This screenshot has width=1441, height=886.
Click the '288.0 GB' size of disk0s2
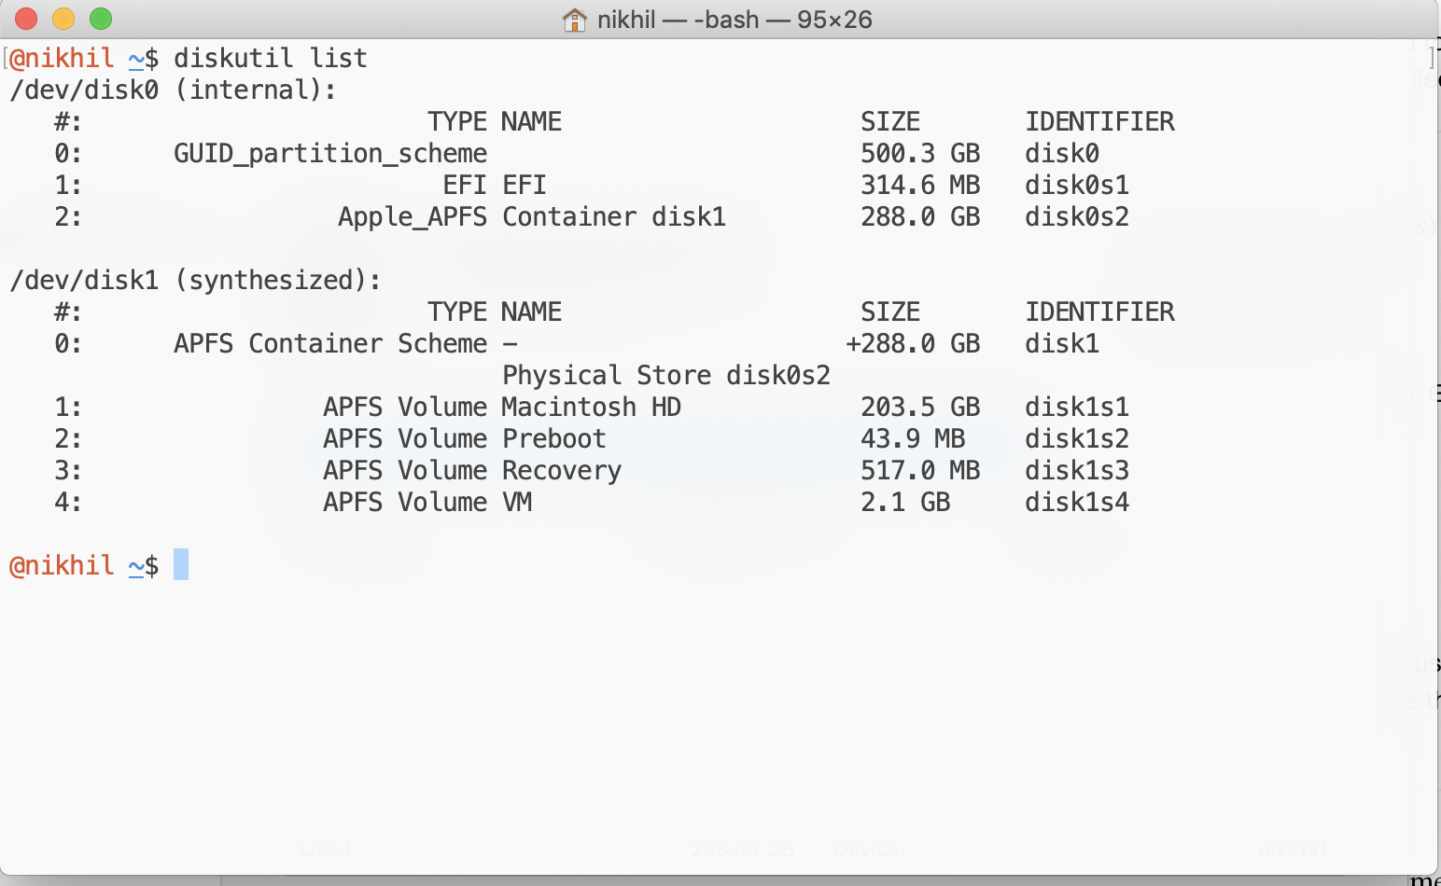[x=920, y=216]
